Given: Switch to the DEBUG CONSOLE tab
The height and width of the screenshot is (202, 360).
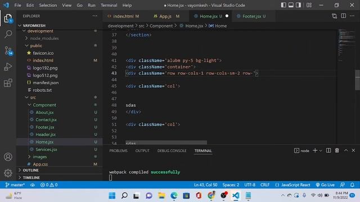Looking at the screenshot, I should pos(172,151).
